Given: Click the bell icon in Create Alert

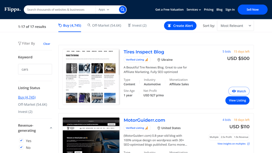Looking at the screenshot, I should point(169,26).
